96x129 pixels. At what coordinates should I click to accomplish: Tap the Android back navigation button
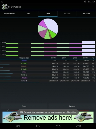coord(38,126)
